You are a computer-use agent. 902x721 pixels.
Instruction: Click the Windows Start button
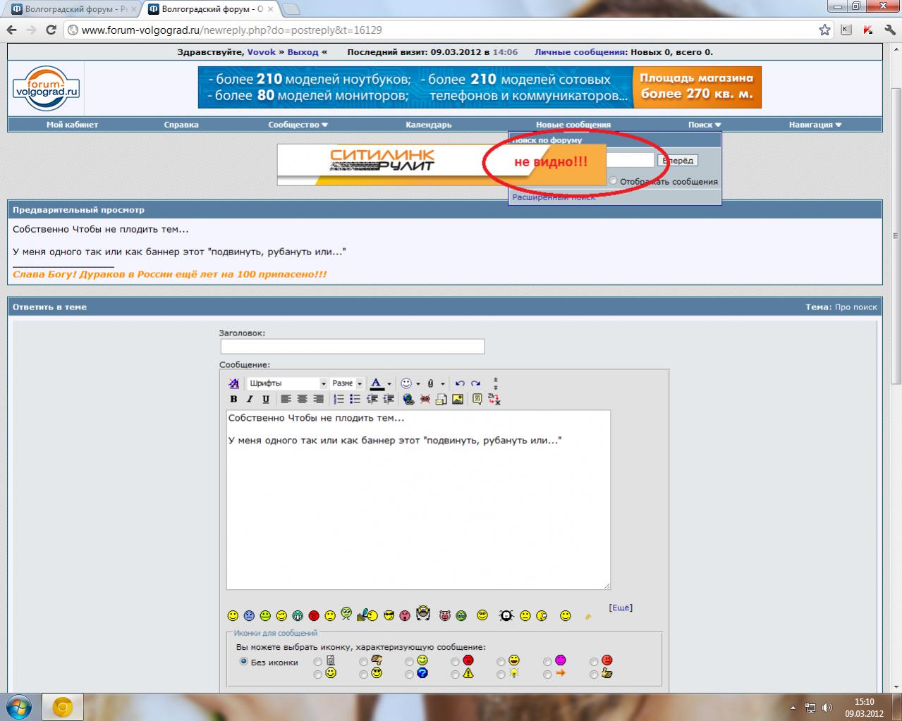click(18, 708)
